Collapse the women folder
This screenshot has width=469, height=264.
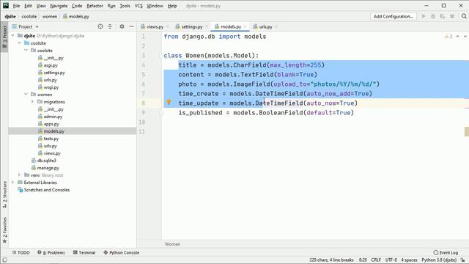coord(26,95)
